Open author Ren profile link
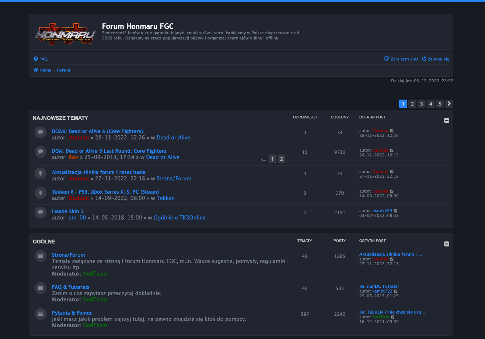This screenshot has height=339, width=485. click(73, 157)
